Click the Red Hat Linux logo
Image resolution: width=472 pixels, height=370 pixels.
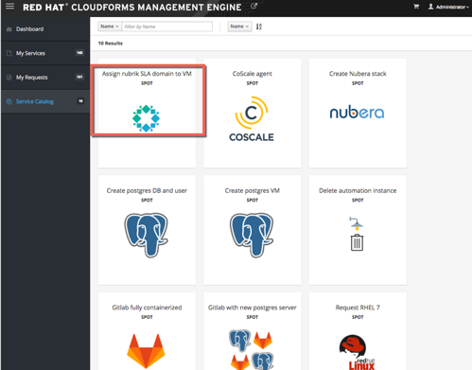click(358, 352)
